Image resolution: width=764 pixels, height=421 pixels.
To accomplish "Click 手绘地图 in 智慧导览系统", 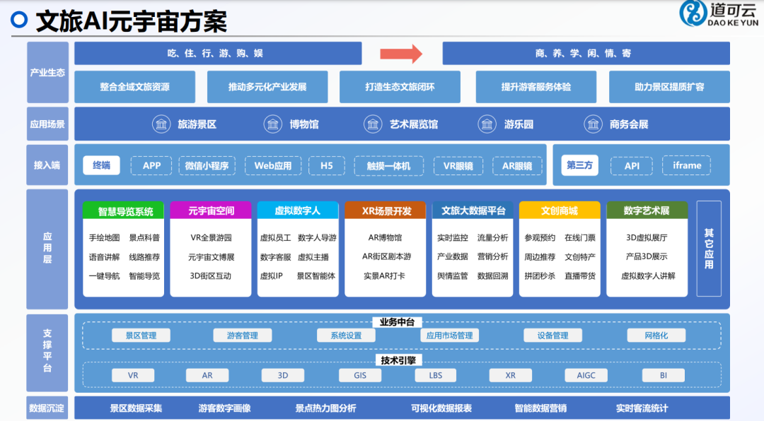I will [104, 237].
